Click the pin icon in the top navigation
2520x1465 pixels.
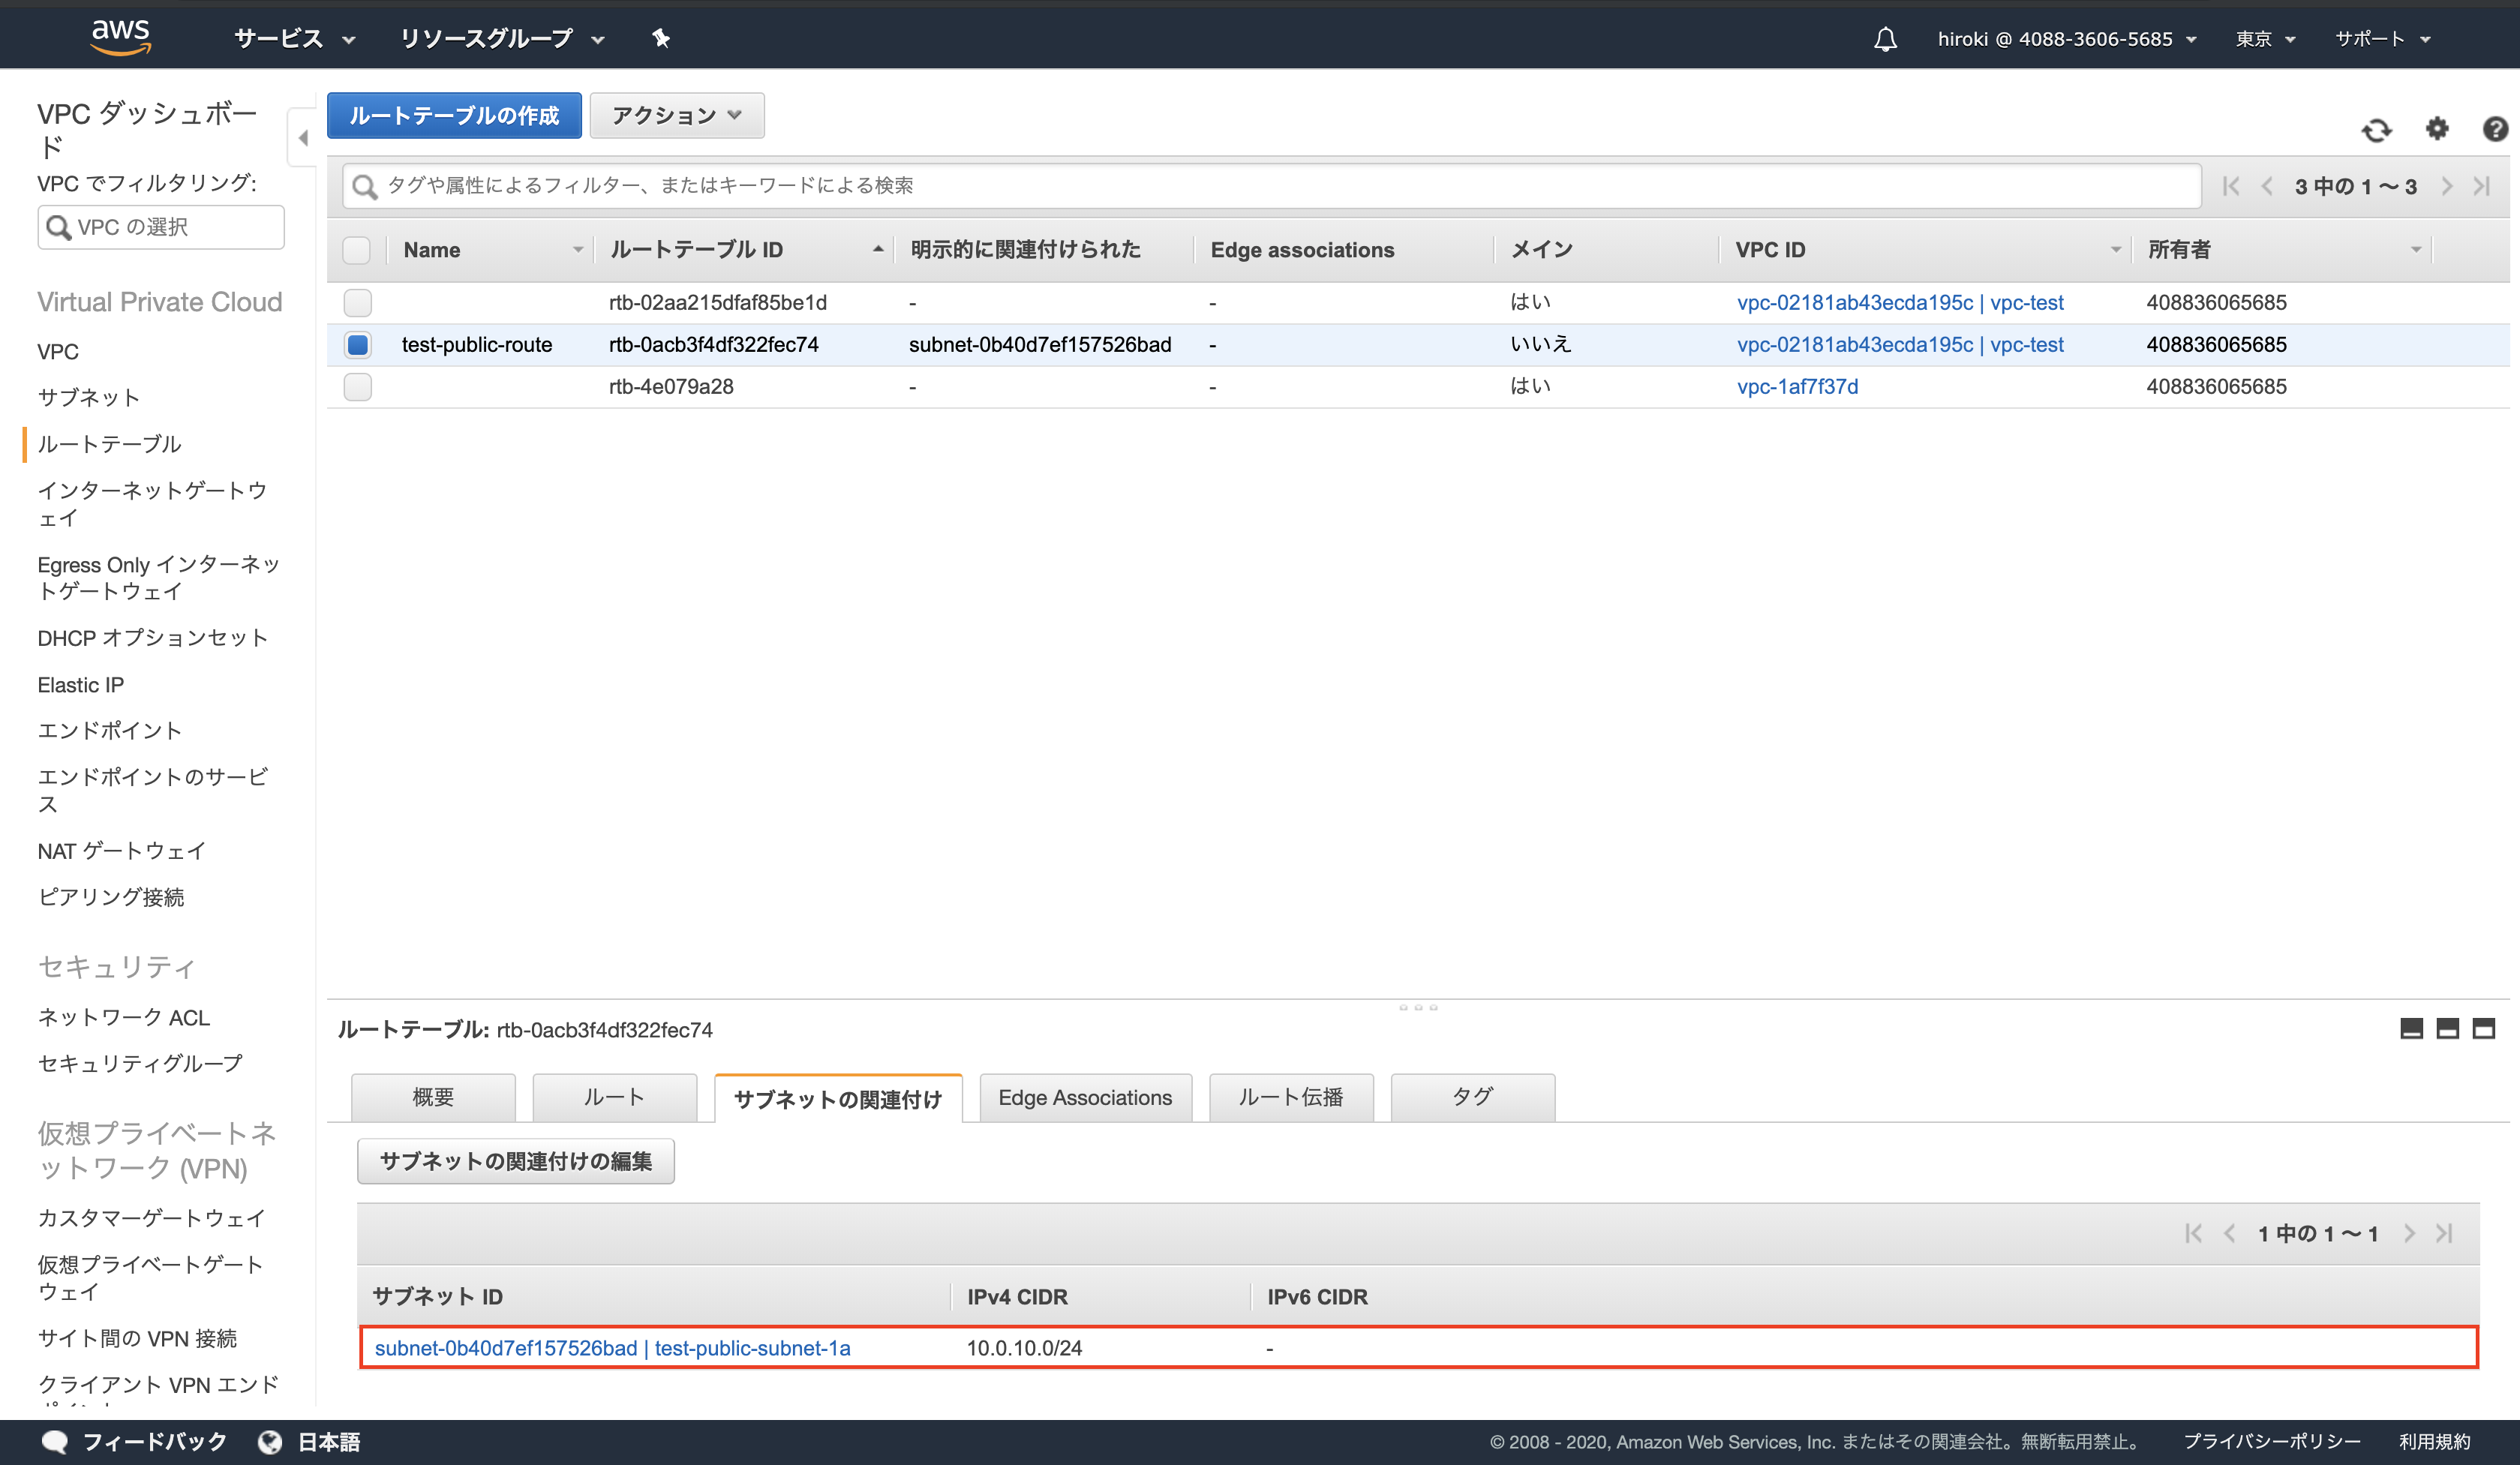point(660,38)
